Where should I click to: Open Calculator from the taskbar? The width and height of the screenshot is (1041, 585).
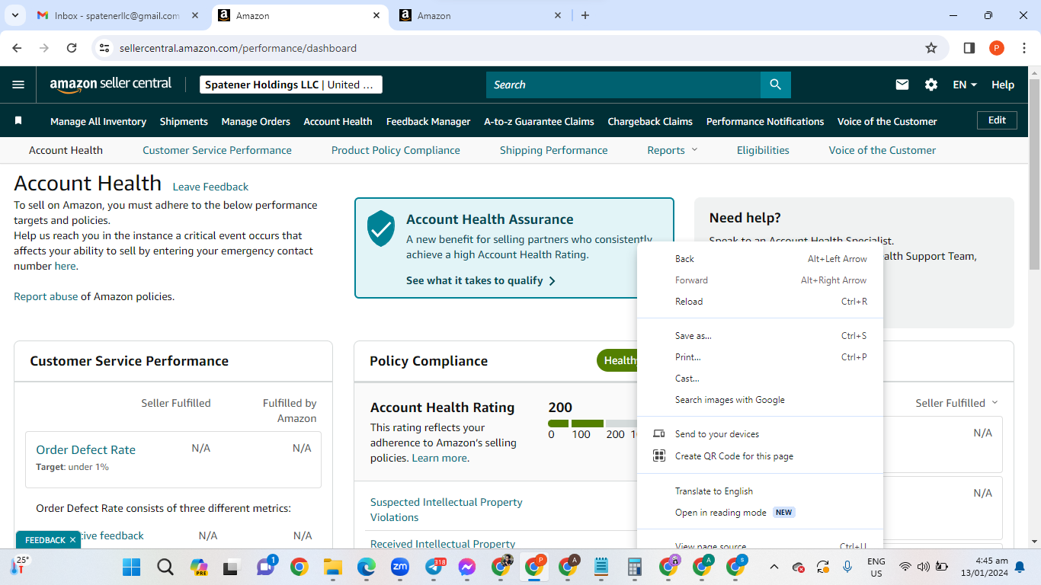(634, 567)
